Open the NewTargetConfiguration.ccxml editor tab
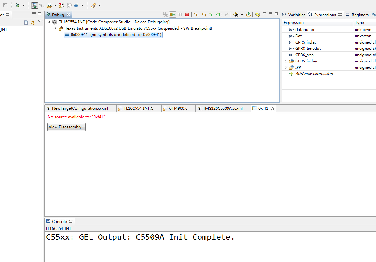The image size is (376, 262). (80, 108)
